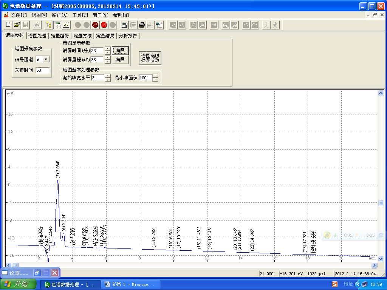Select the 谱图参数 tab
The image size is (387, 290).
pyautogui.click(x=15, y=35)
